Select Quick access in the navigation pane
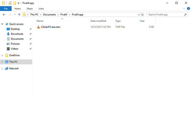This screenshot has width=191, height=126. tap(16, 24)
